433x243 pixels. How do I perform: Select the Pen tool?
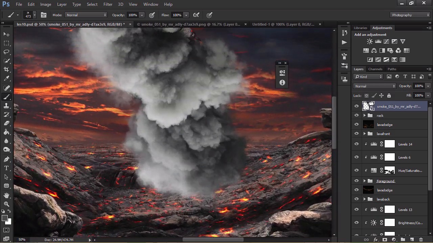point(6,159)
